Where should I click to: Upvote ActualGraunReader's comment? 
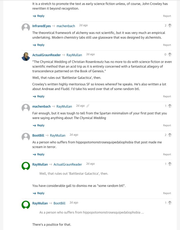170,54
